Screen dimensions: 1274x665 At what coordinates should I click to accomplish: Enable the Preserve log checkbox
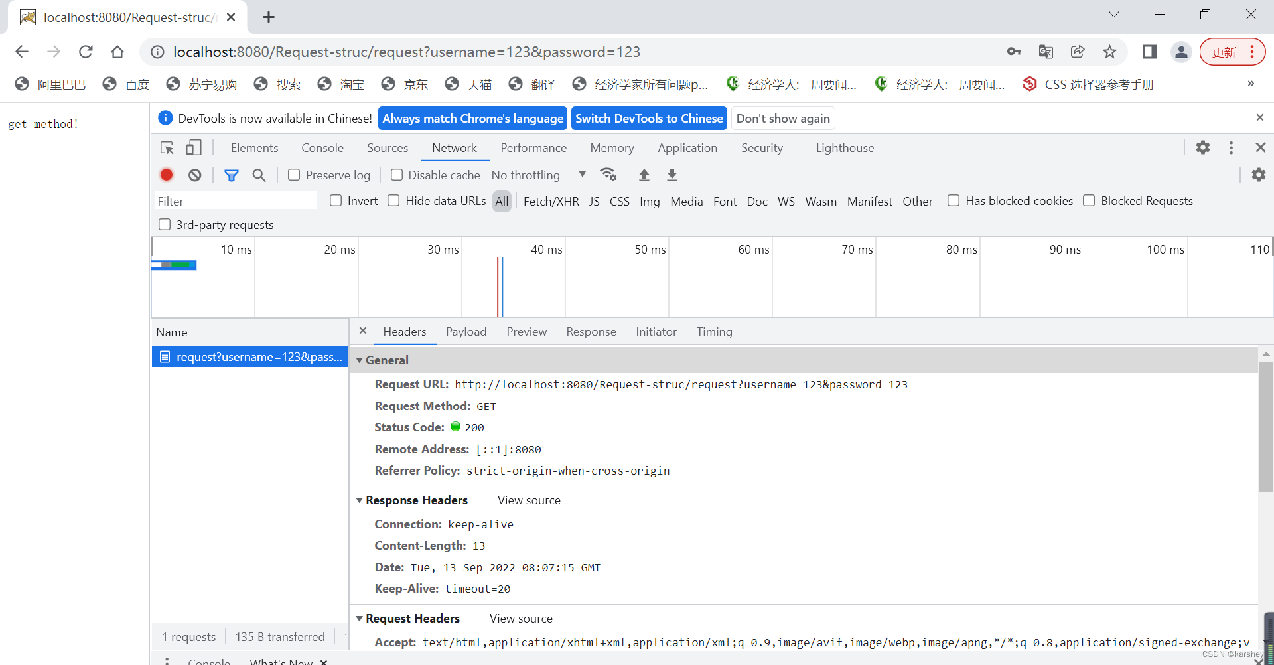pos(294,175)
